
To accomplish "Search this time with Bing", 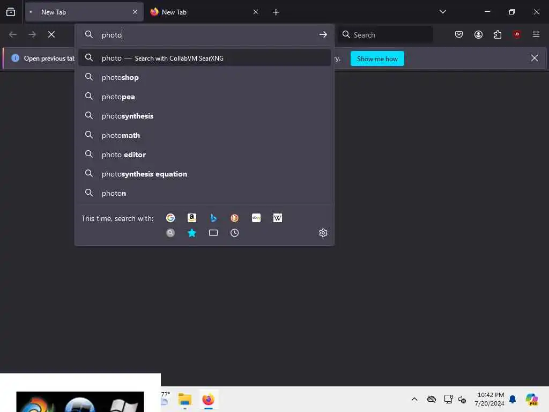I will [213, 218].
